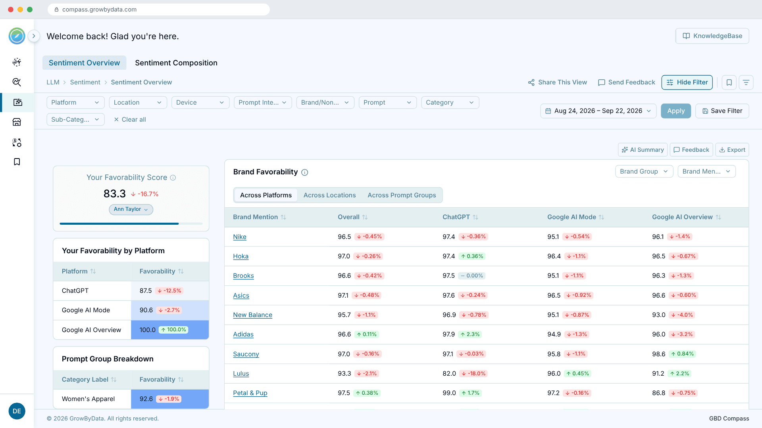Open the Brand Group dropdown
The width and height of the screenshot is (762, 428).
tap(644, 172)
